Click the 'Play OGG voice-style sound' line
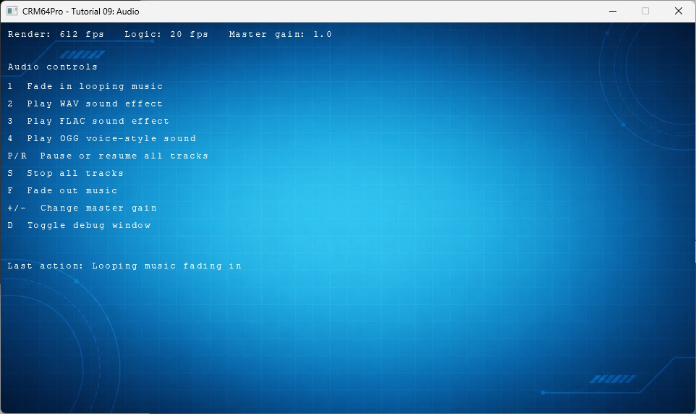The height and width of the screenshot is (414, 696). click(101, 138)
